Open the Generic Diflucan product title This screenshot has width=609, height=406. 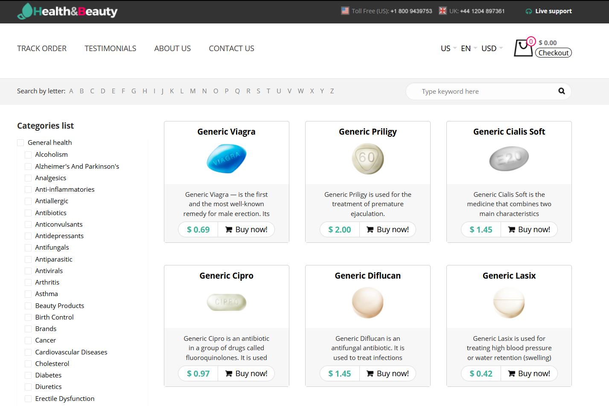368,276
